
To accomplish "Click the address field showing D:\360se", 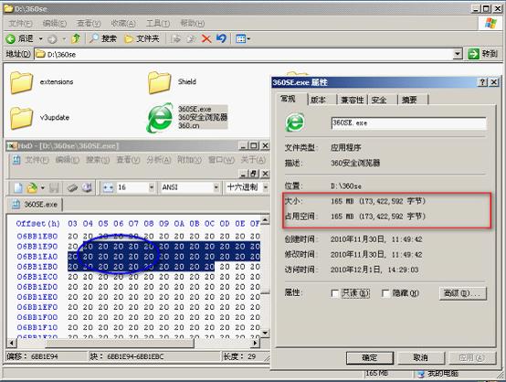I will (x=244, y=54).
